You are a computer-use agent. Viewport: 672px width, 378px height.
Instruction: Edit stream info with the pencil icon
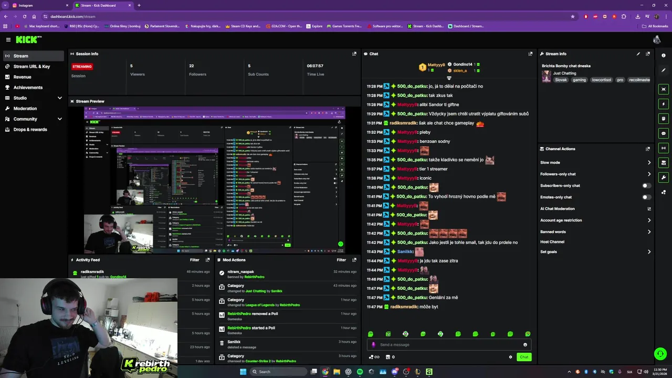point(638,54)
